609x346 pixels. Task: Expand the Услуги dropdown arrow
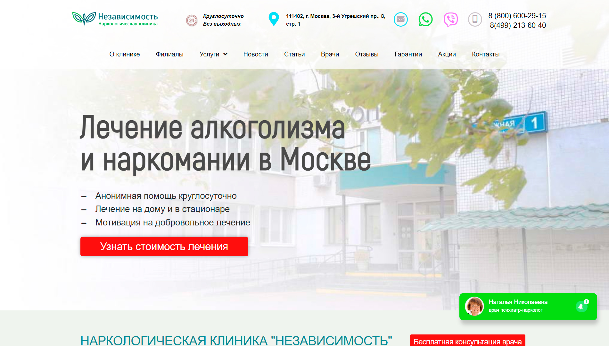(x=226, y=54)
